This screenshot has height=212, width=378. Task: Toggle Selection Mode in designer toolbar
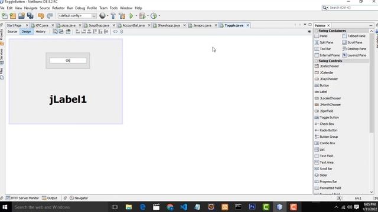pos(55,31)
